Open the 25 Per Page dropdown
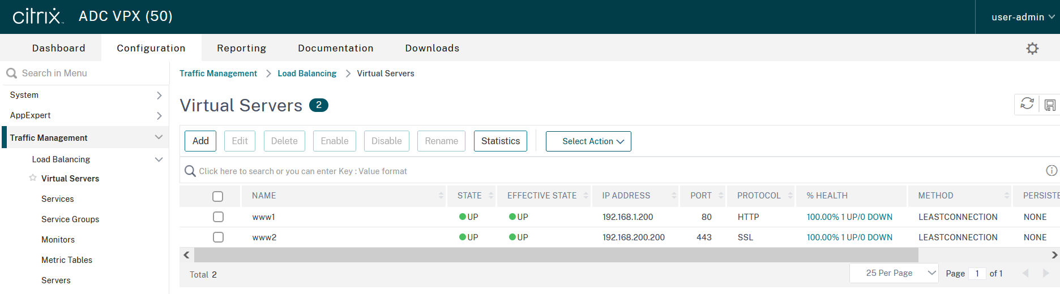The image size is (1060, 294). point(894,274)
